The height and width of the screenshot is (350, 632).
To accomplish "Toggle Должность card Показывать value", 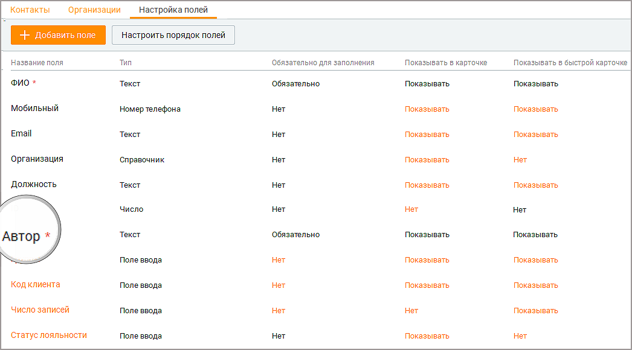I will pyautogui.click(x=427, y=185).
